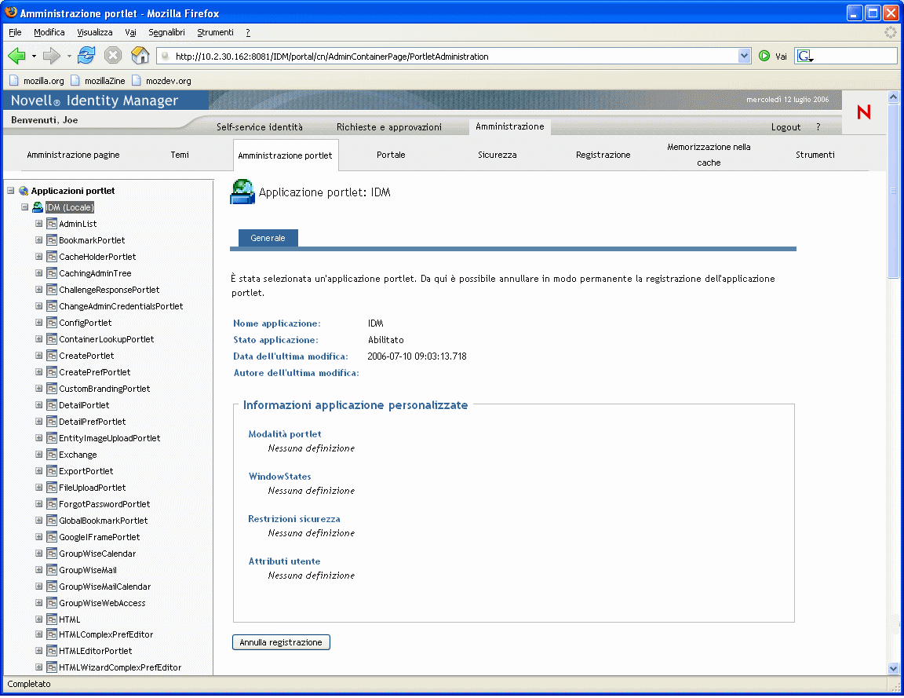Screen dimensions: 904x698
Task: Click the Google search engine icon
Action: click(805, 56)
